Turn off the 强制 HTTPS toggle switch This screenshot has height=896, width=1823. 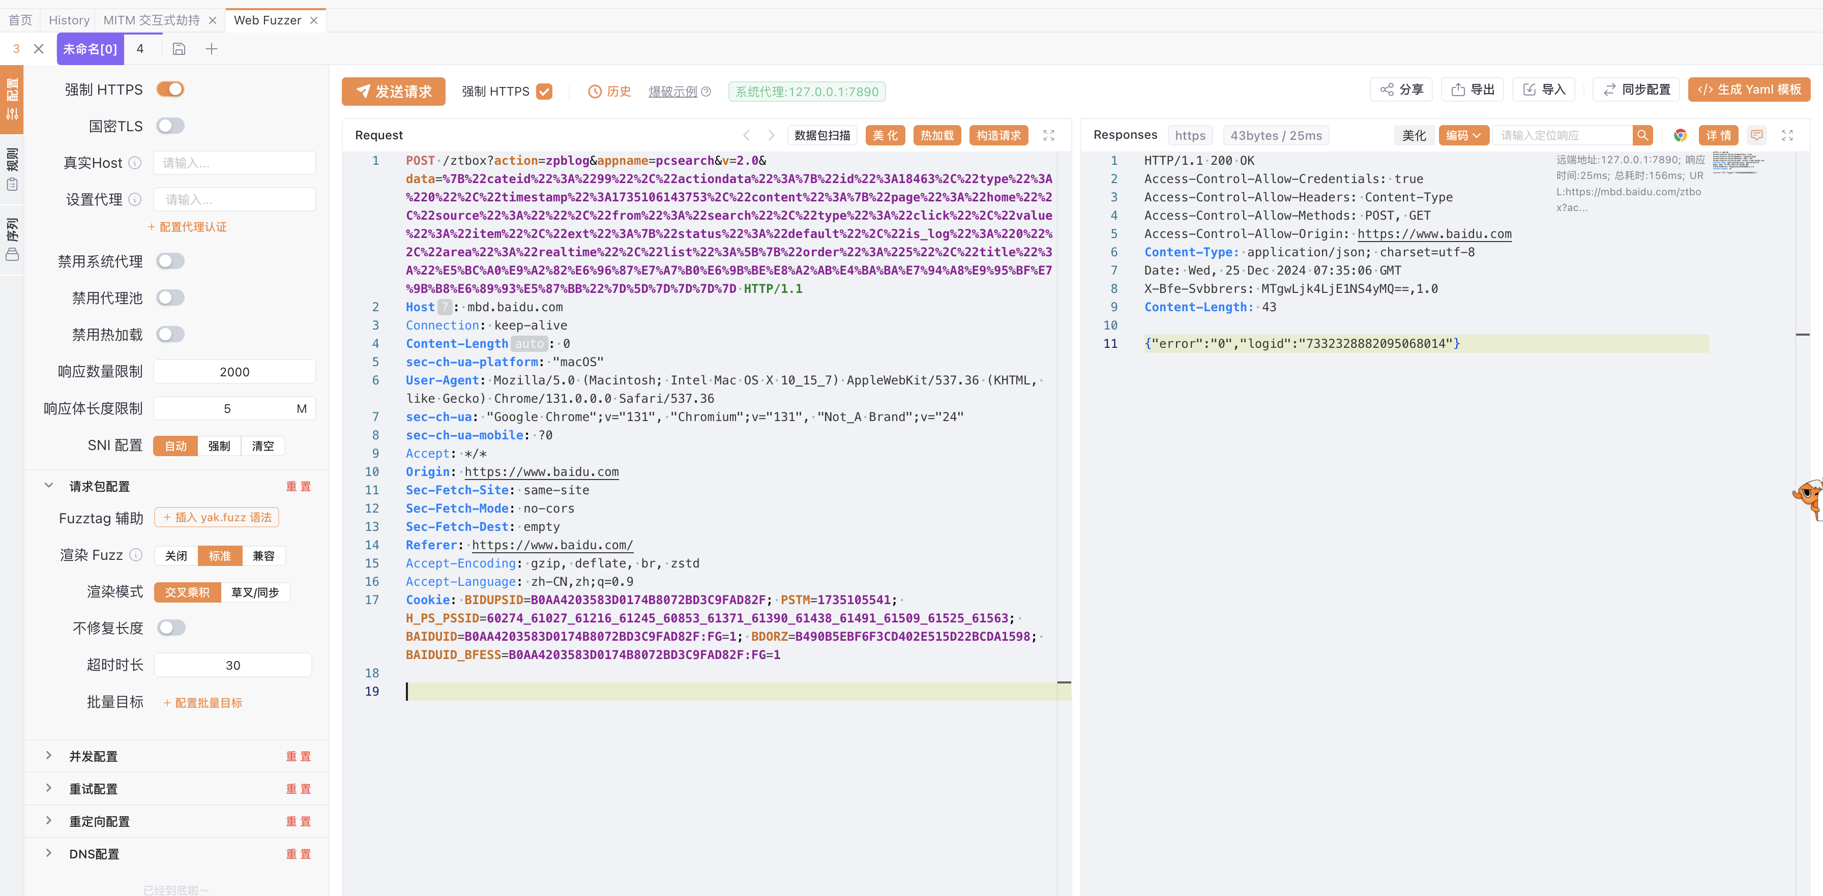tap(170, 89)
